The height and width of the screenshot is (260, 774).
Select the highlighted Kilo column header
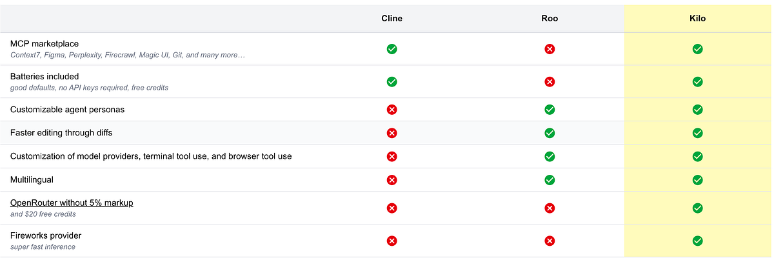[697, 19]
